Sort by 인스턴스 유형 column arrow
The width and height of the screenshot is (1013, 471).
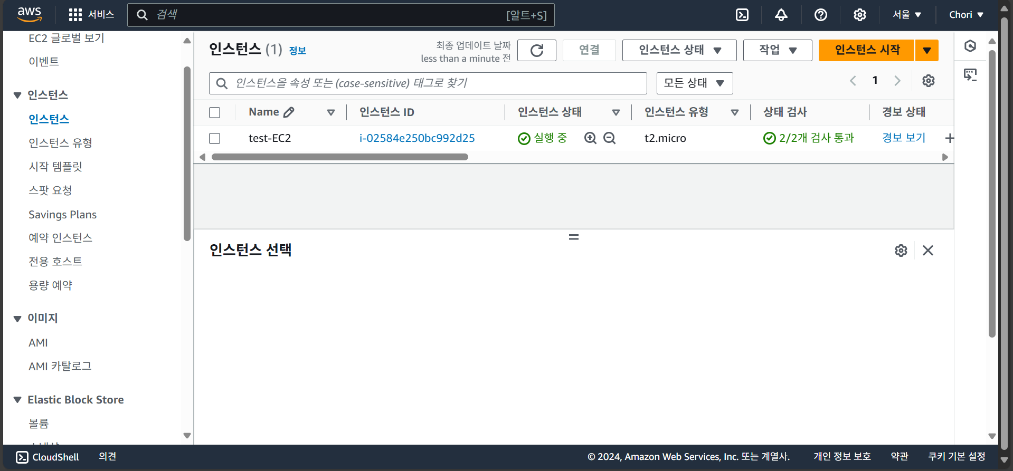point(735,112)
